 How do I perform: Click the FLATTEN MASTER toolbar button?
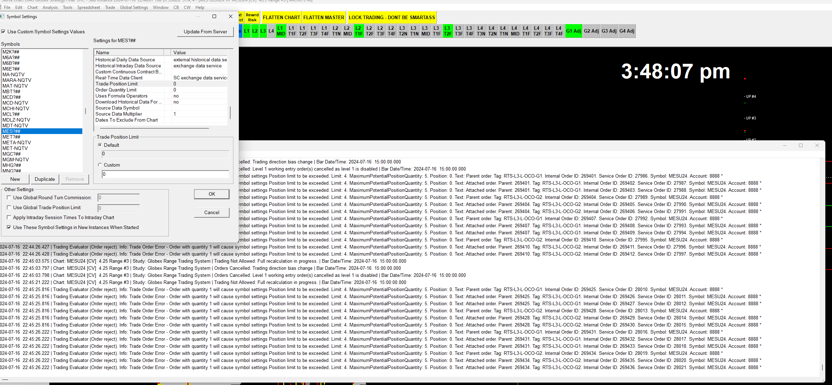tap(323, 17)
